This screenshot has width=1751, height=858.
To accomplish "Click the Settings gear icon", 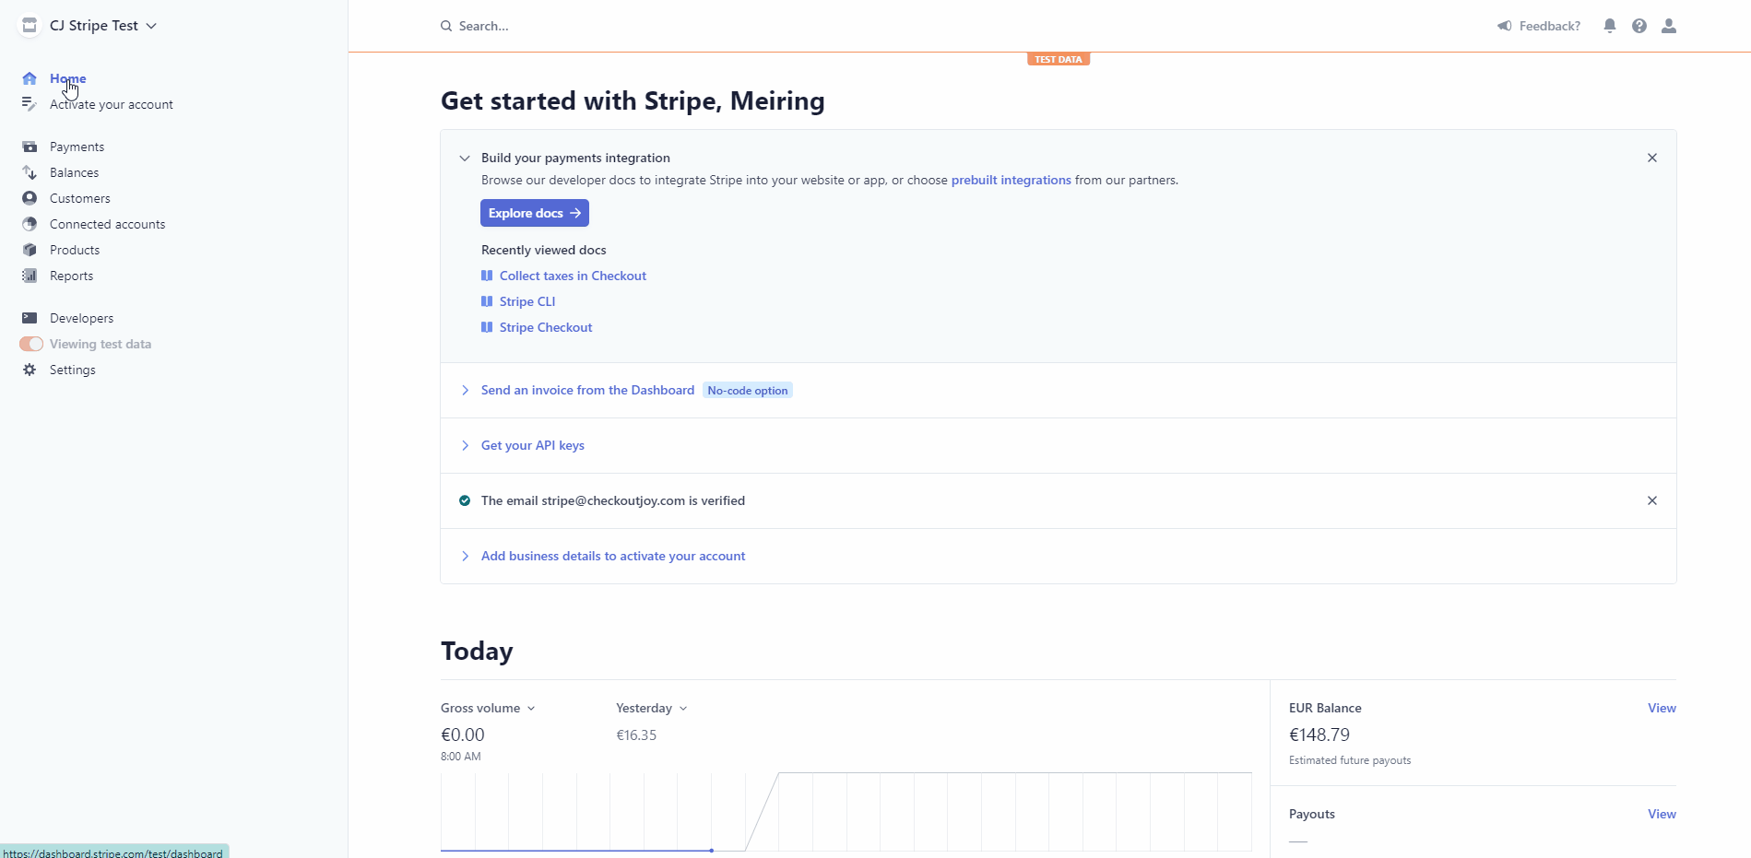I will [30, 370].
